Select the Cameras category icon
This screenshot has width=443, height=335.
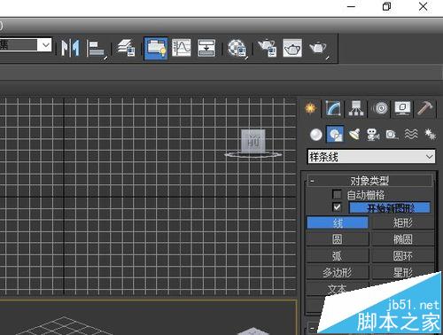pos(373,135)
